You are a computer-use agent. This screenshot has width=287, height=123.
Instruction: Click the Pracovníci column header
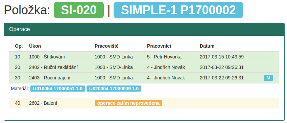[159, 46]
